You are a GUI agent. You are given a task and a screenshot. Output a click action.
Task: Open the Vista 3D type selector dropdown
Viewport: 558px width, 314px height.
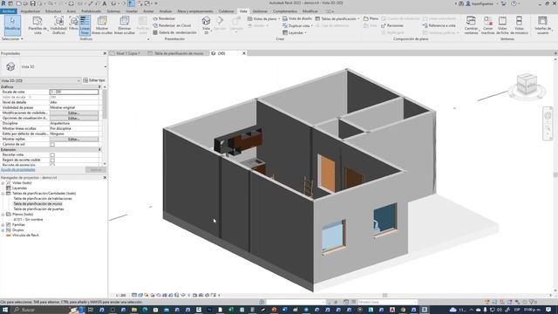(105, 66)
